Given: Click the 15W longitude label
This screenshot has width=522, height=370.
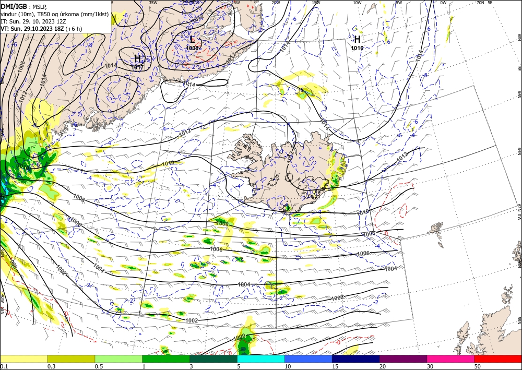Looking at the screenshot, I should (316, 3).
